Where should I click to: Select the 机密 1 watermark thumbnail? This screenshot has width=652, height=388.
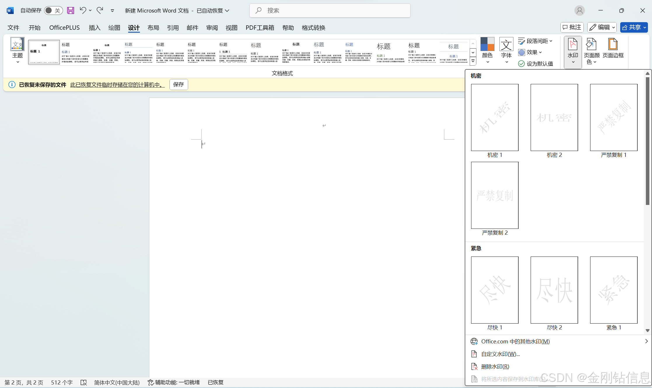(494, 117)
